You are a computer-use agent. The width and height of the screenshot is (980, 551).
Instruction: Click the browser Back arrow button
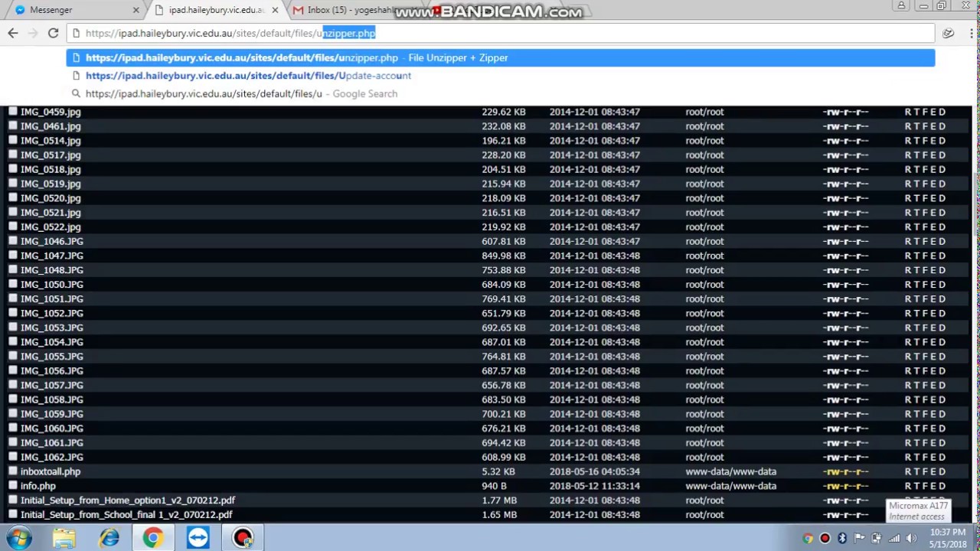point(13,33)
